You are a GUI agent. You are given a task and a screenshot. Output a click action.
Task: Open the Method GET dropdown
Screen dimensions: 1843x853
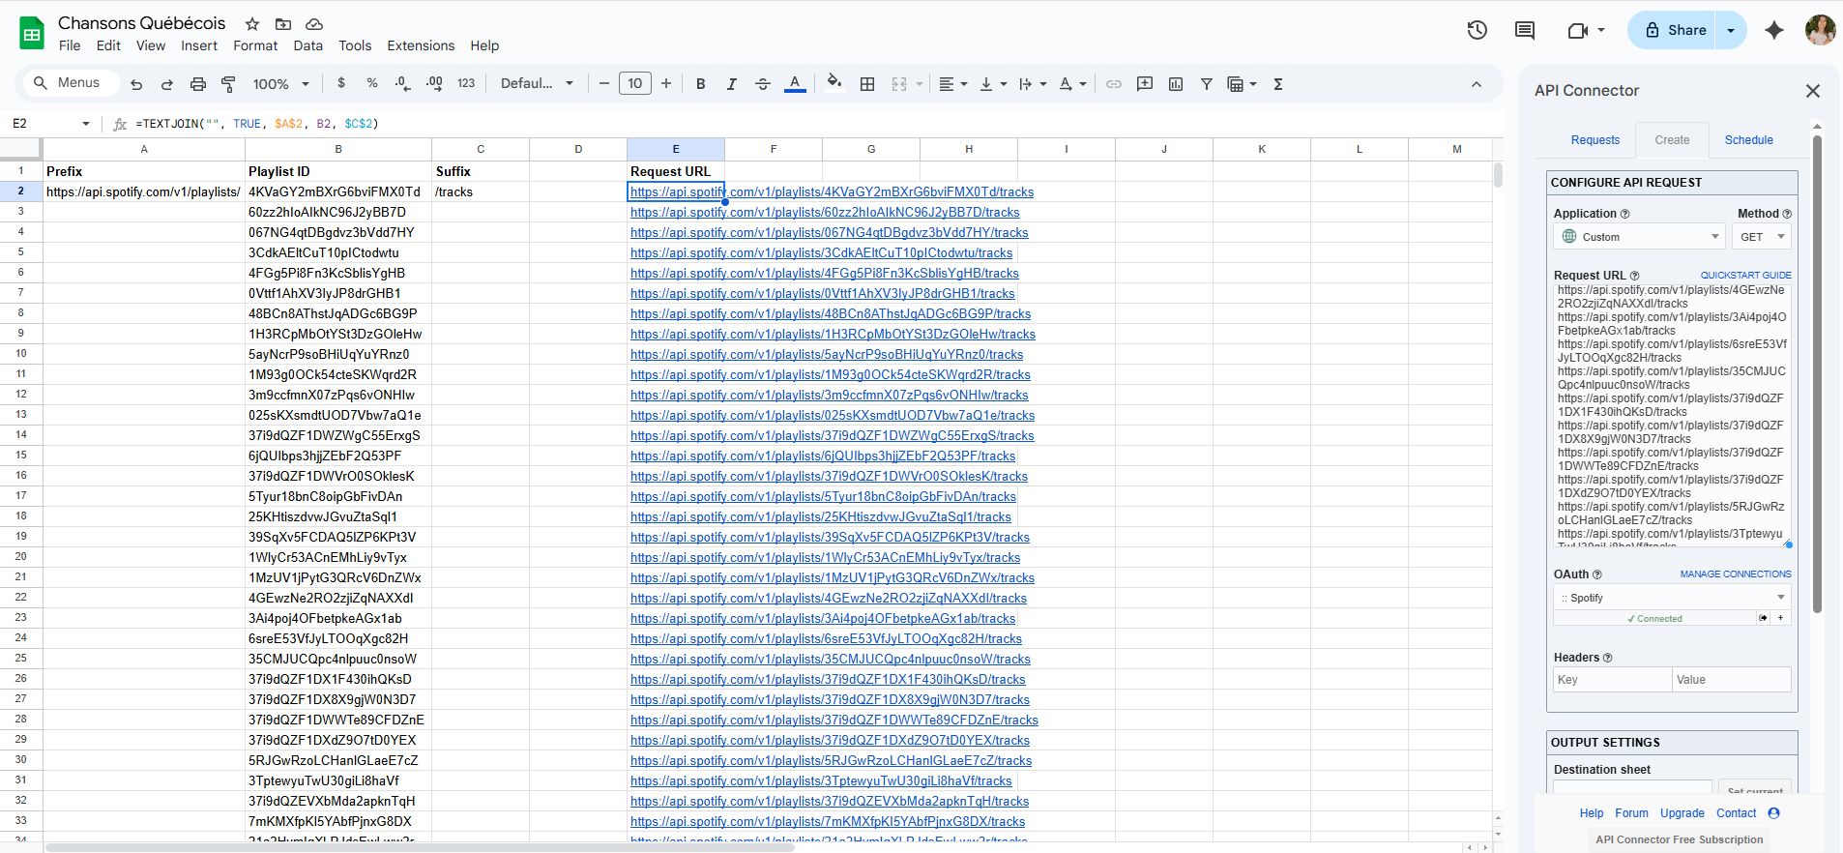click(x=1762, y=237)
